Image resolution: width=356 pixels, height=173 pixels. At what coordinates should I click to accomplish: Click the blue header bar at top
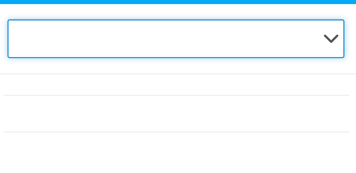tap(178, 2)
